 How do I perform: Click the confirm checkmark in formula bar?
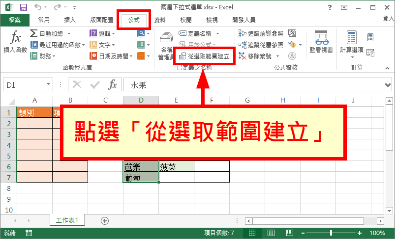tap(95, 85)
